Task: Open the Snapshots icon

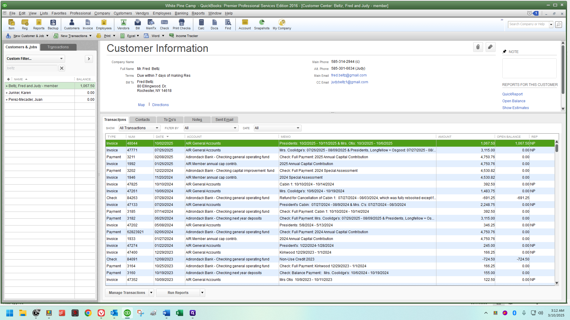Action: coord(262,24)
